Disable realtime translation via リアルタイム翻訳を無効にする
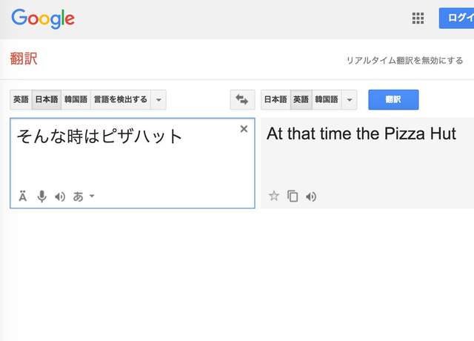 click(x=404, y=60)
